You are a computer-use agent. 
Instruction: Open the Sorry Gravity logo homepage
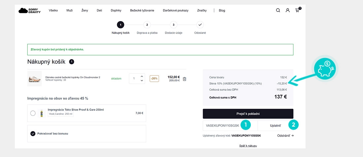click(29, 11)
